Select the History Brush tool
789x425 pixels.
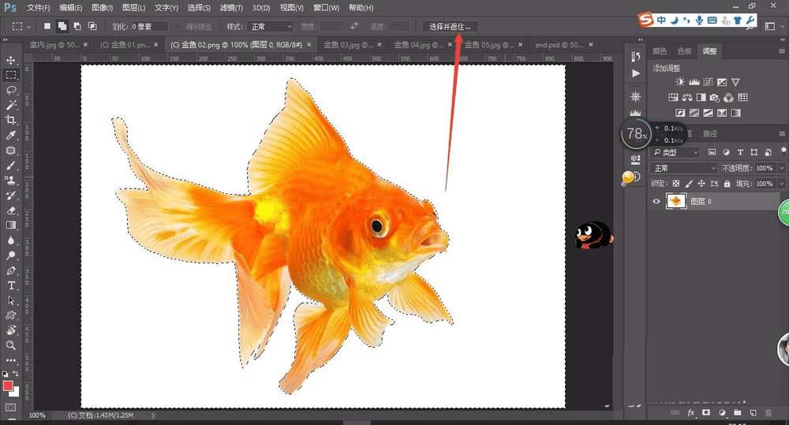10,195
